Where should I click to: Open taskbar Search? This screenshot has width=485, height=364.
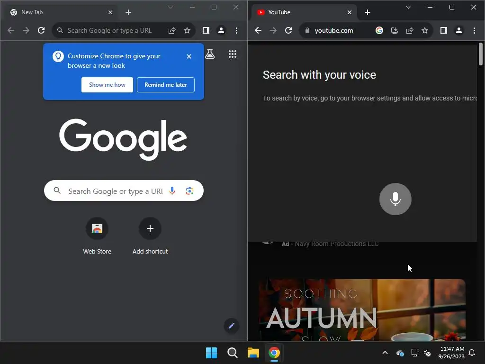(x=232, y=353)
